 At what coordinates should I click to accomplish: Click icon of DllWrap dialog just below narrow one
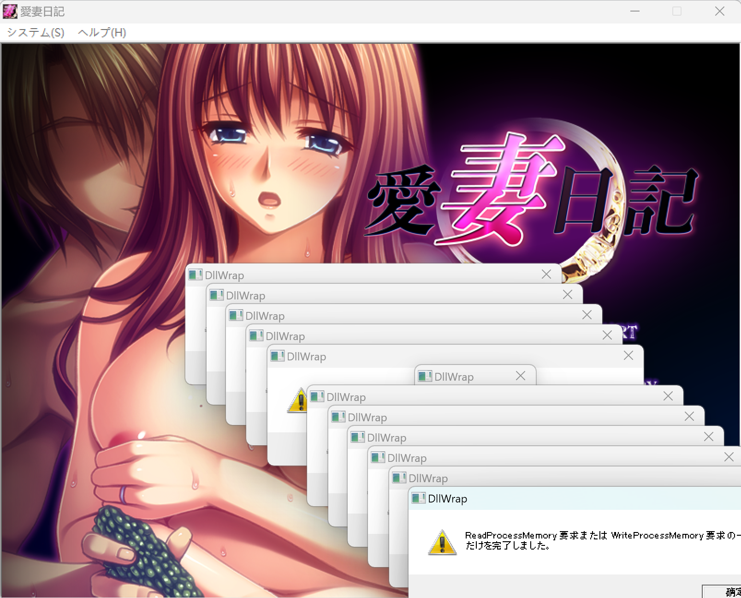[317, 397]
